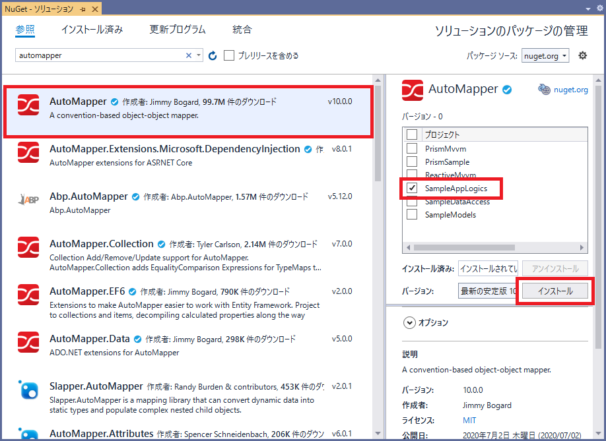
Task: Click the verified badge beside AutoMapper title in details
Action: click(507, 90)
